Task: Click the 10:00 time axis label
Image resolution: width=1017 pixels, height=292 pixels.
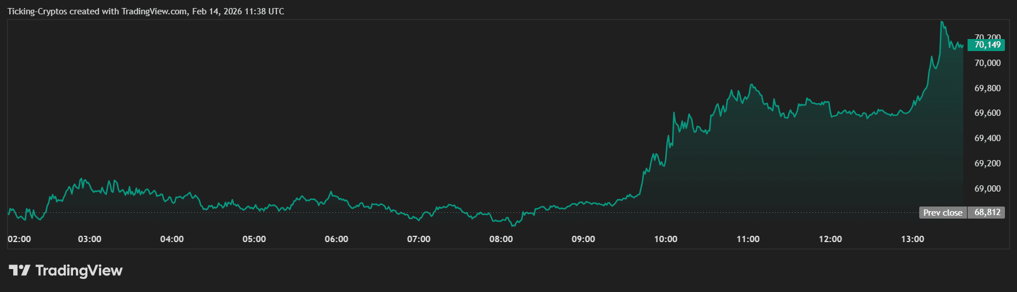Action: tap(666, 239)
